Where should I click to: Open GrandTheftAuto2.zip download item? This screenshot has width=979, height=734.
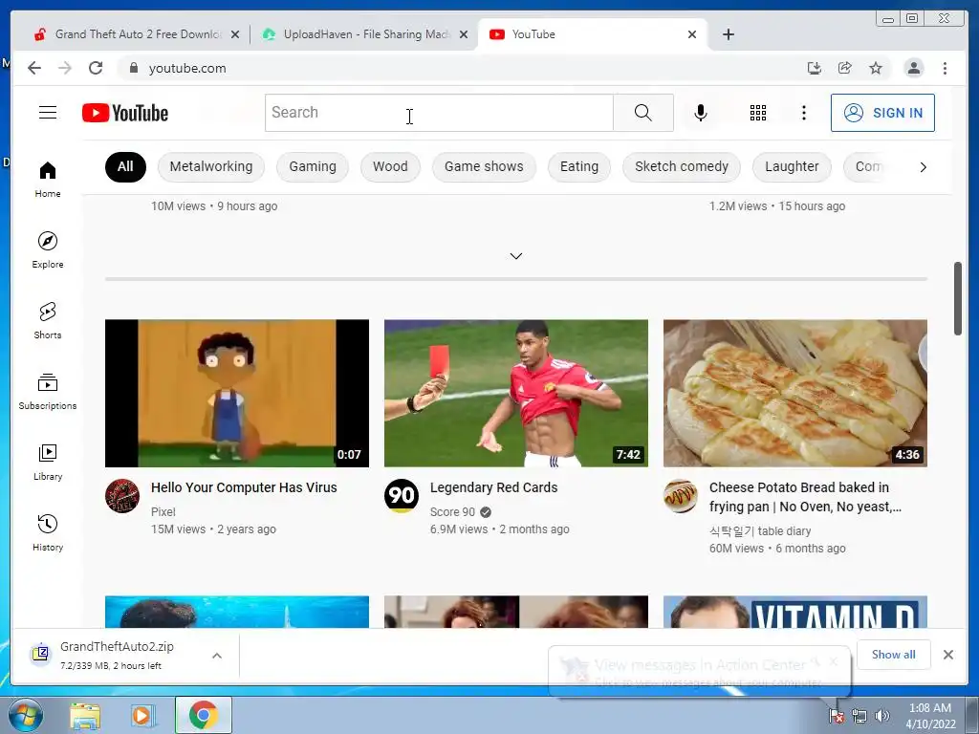click(118, 655)
